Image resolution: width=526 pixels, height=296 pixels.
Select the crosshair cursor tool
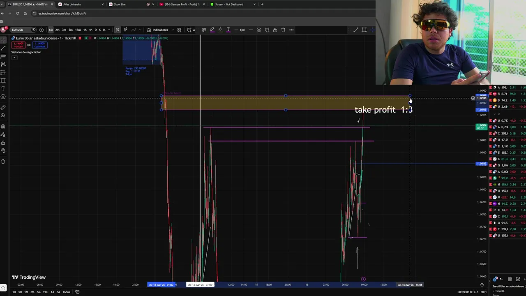pos(3,40)
